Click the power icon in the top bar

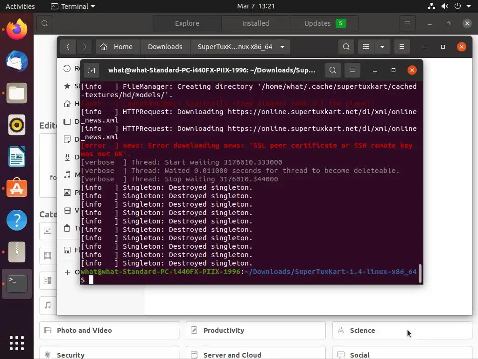pos(457,6)
